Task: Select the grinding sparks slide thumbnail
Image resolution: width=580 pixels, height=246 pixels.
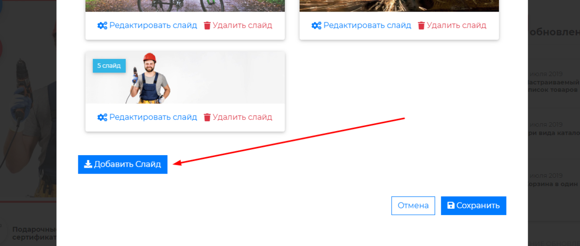Action: [399, 6]
